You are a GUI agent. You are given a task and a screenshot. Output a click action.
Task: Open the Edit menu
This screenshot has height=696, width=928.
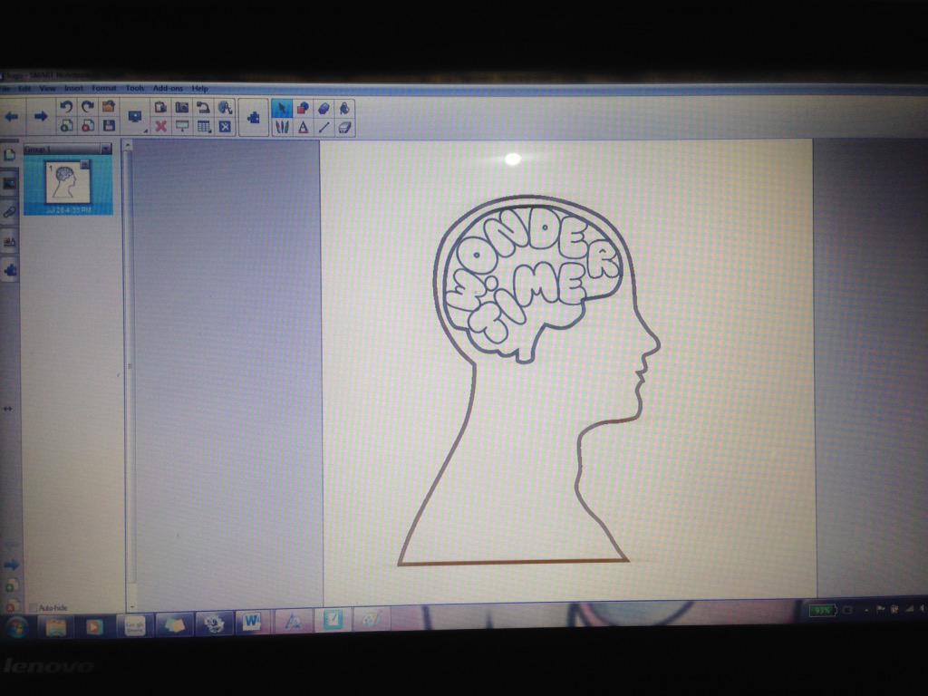tap(24, 88)
